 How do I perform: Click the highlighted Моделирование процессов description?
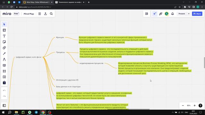tap(155, 68)
